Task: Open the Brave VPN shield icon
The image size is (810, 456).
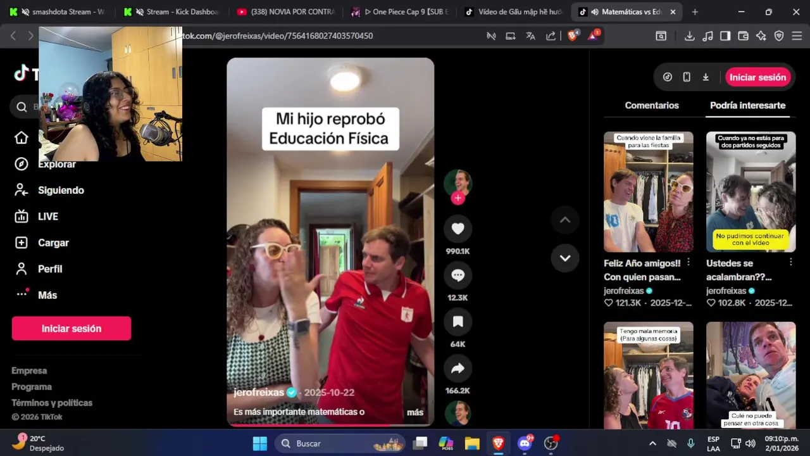Action: click(x=779, y=36)
